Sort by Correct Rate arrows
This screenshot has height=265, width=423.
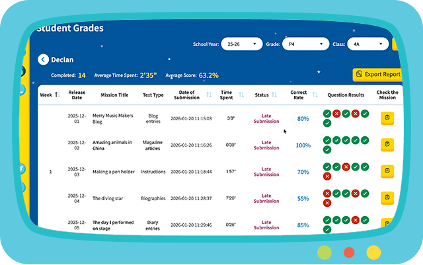315,95
